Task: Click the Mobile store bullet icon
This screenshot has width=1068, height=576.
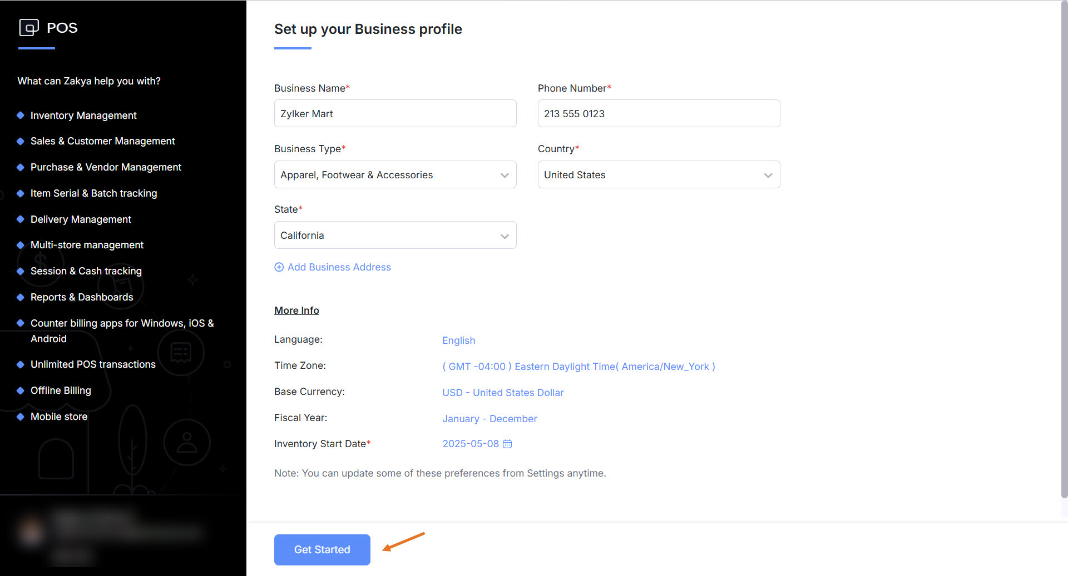Action: tap(21, 417)
